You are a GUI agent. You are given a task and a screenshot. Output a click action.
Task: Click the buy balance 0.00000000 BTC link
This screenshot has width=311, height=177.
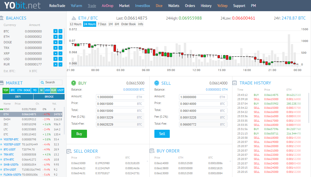tap(134, 89)
